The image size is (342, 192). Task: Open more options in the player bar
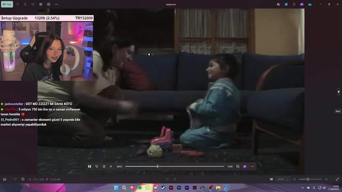[x=252, y=166]
